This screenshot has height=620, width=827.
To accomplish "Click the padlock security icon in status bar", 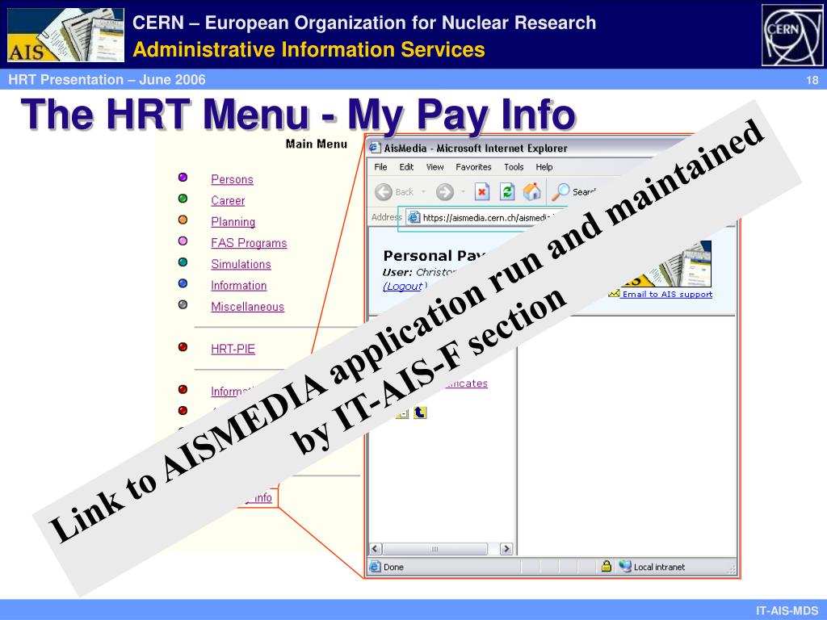I will pos(607,566).
